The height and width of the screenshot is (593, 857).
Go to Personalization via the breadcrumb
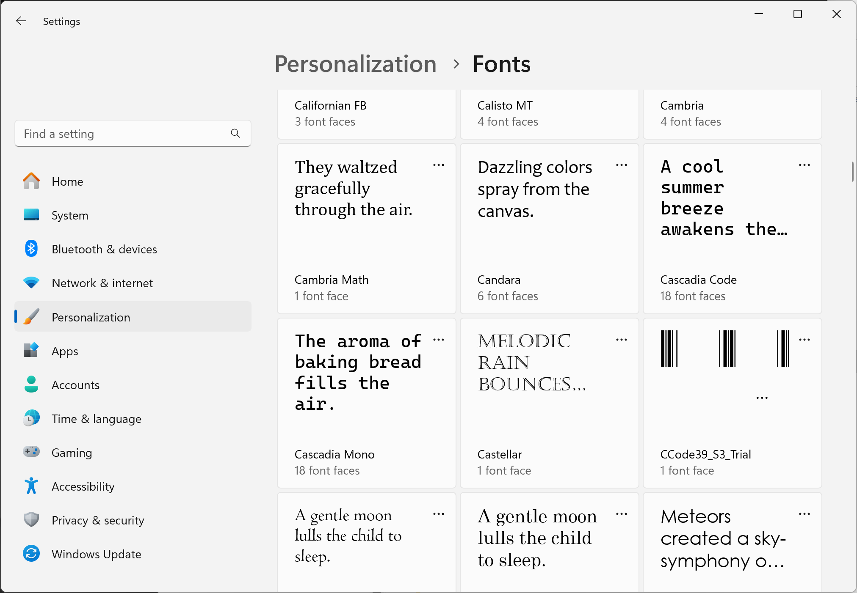[355, 64]
